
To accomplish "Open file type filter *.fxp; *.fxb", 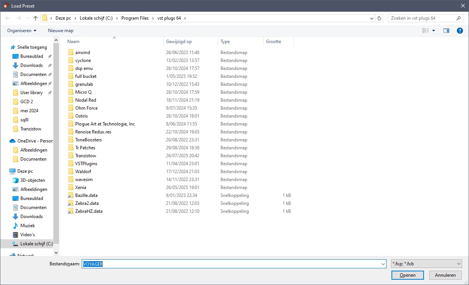I will pos(427,264).
